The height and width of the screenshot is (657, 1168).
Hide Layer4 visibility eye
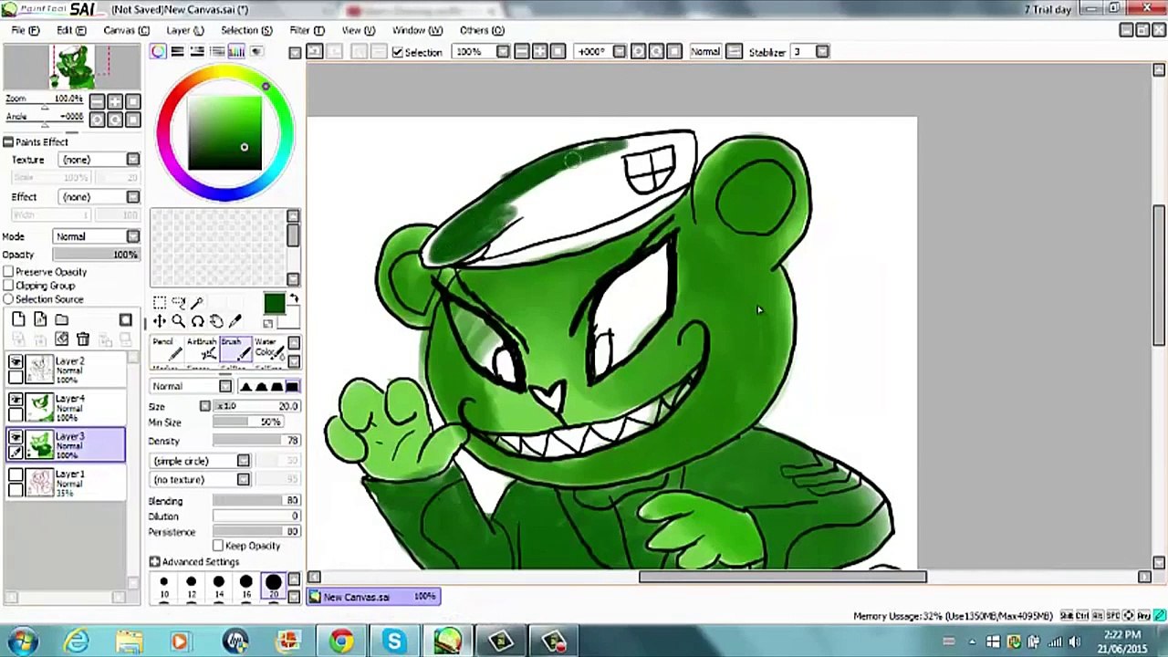(x=16, y=400)
